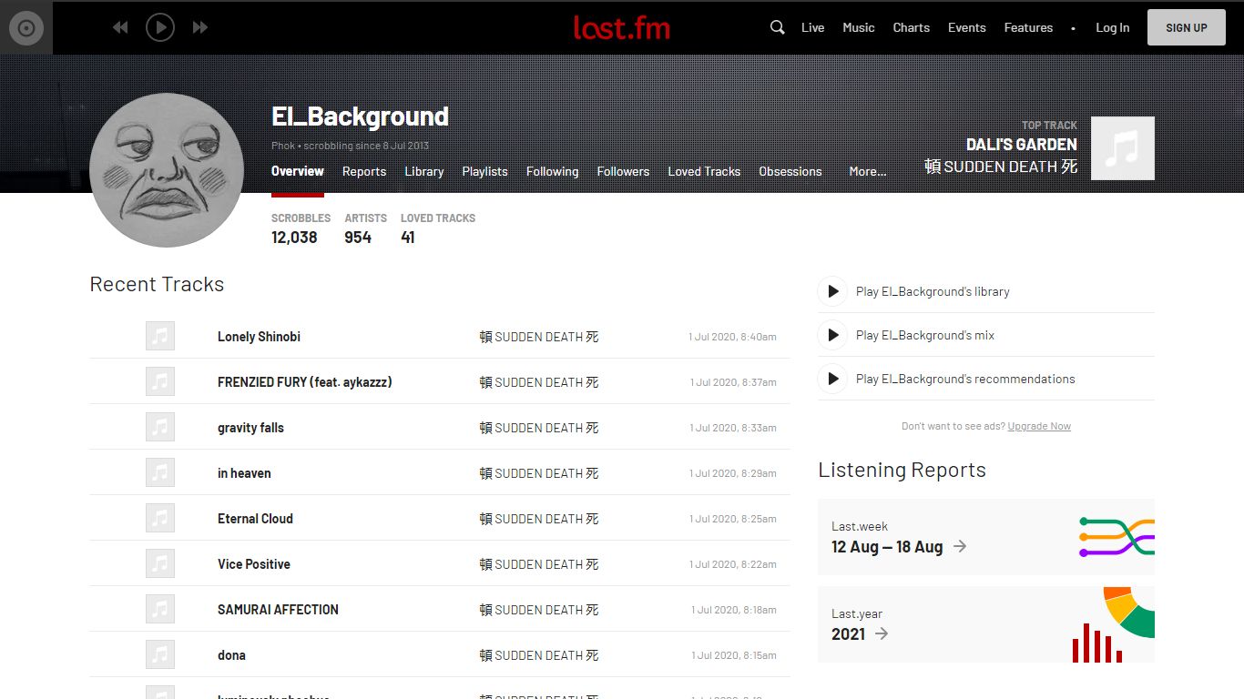This screenshot has width=1244, height=699.
Task: Open the Last.fm logo homepage
Action: coord(622,27)
